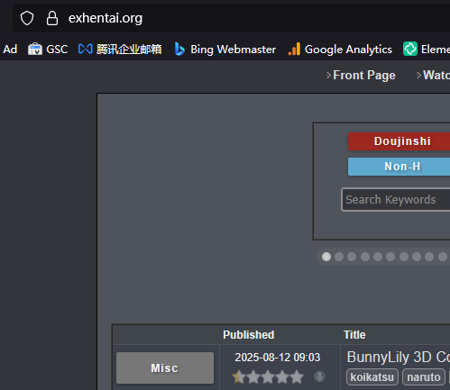This screenshot has height=390, width=450.
Task: Toggle the Doujinshi category filter
Action: (399, 141)
